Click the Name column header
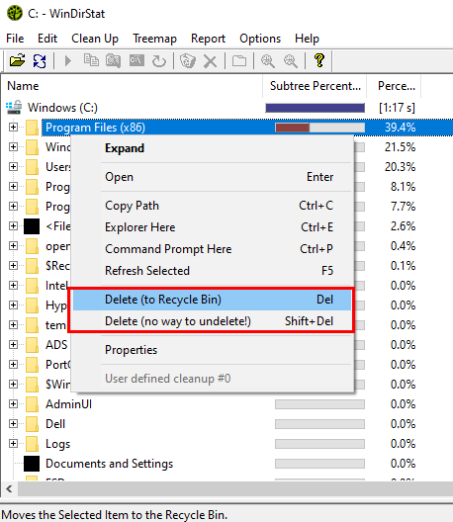453x522 pixels. pos(133,86)
